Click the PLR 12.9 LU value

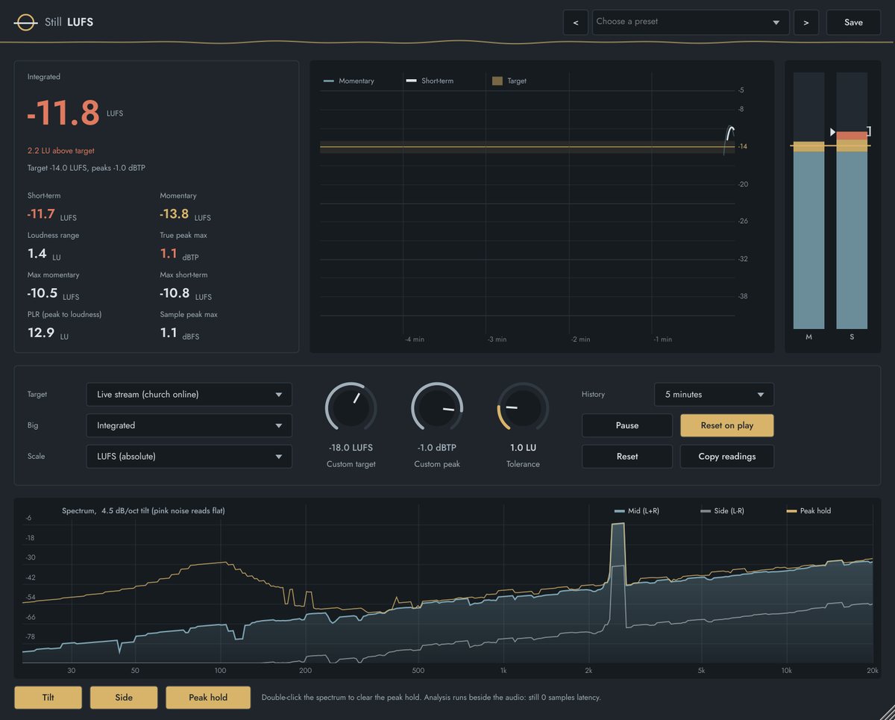[41, 333]
